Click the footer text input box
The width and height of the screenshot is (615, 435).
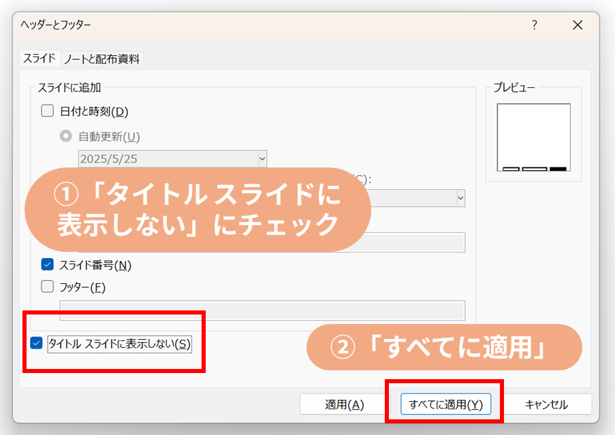(262, 310)
